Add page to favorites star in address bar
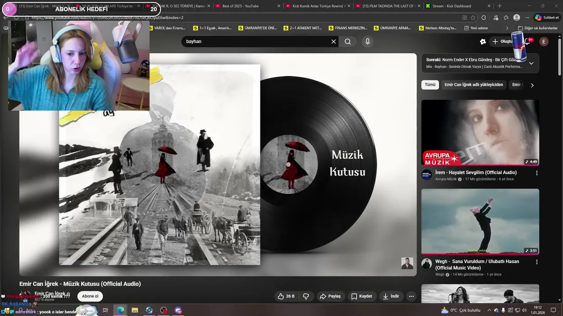 (x=473, y=18)
